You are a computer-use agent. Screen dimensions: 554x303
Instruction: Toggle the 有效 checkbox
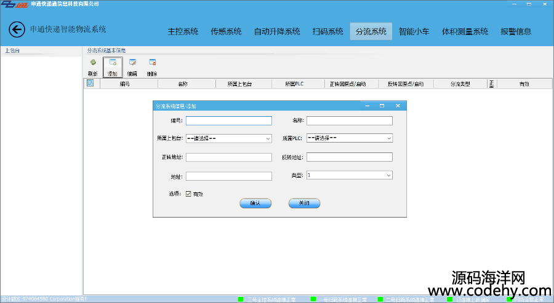[x=189, y=194]
